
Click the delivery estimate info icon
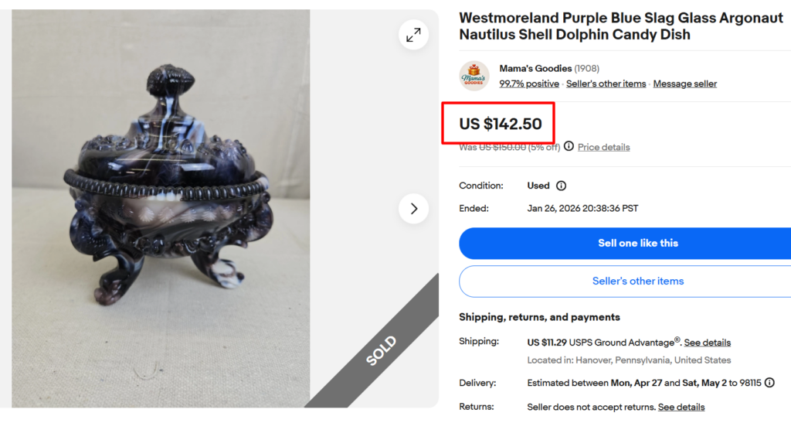point(769,383)
